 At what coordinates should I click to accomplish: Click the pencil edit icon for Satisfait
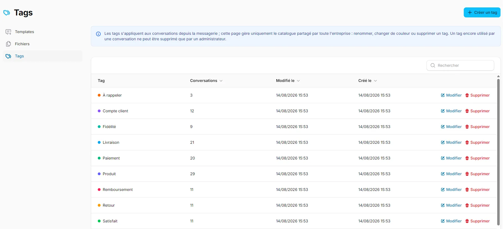(x=443, y=221)
